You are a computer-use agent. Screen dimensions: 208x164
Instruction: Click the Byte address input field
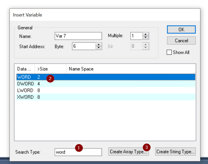[84, 46]
